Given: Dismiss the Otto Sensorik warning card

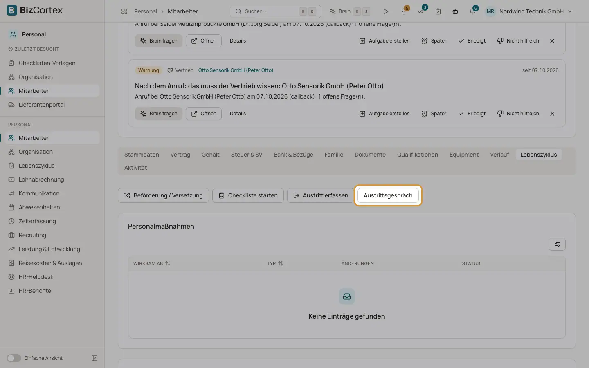Looking at the screenshot, I should pos(552,114).
